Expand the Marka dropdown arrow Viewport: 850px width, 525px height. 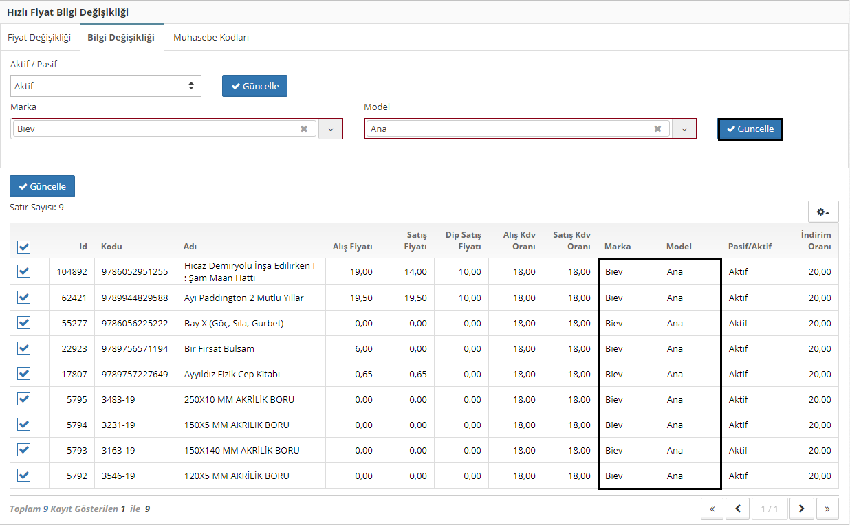pyautogui.click(x=330, y=129)
